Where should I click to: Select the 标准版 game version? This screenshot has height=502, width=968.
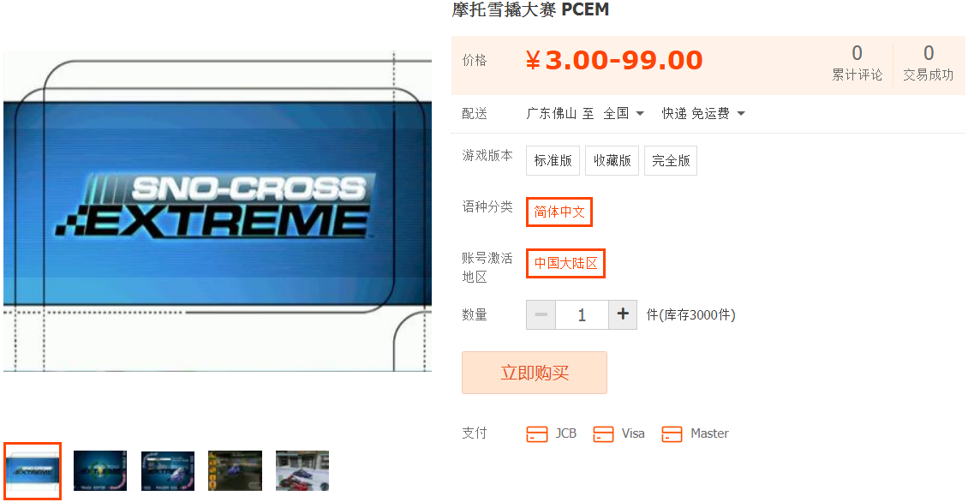[553, 160]
